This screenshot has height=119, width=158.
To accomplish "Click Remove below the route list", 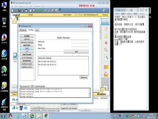I will 84,77.
